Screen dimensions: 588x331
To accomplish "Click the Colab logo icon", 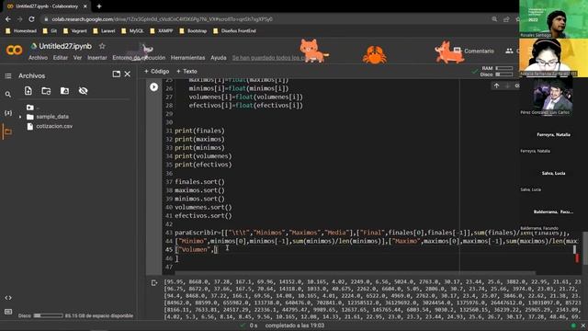I will (x=15, y=50).
